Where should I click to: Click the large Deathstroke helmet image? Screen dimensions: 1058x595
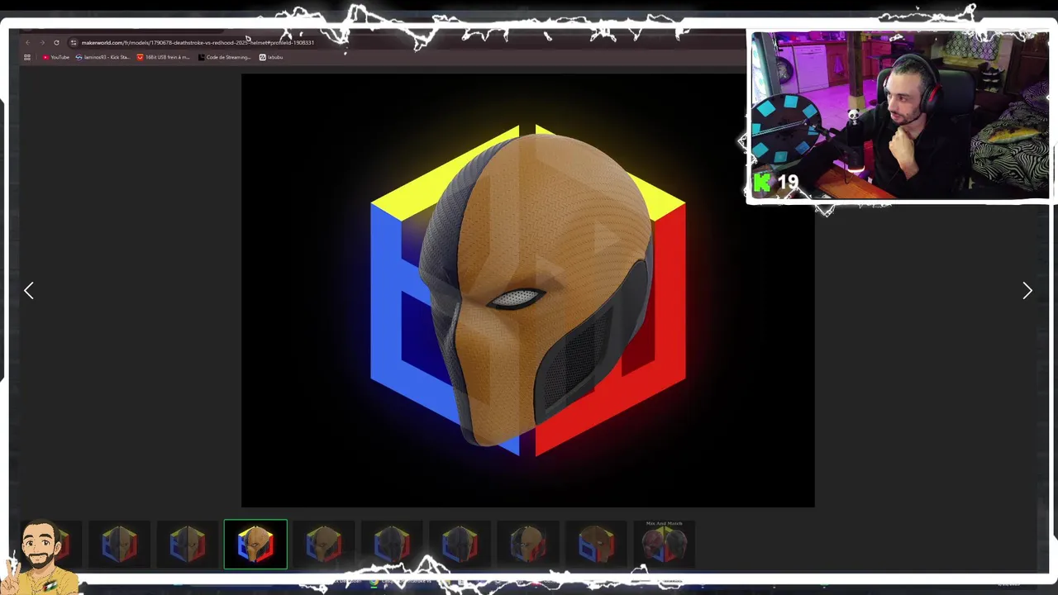coord(527,290)
